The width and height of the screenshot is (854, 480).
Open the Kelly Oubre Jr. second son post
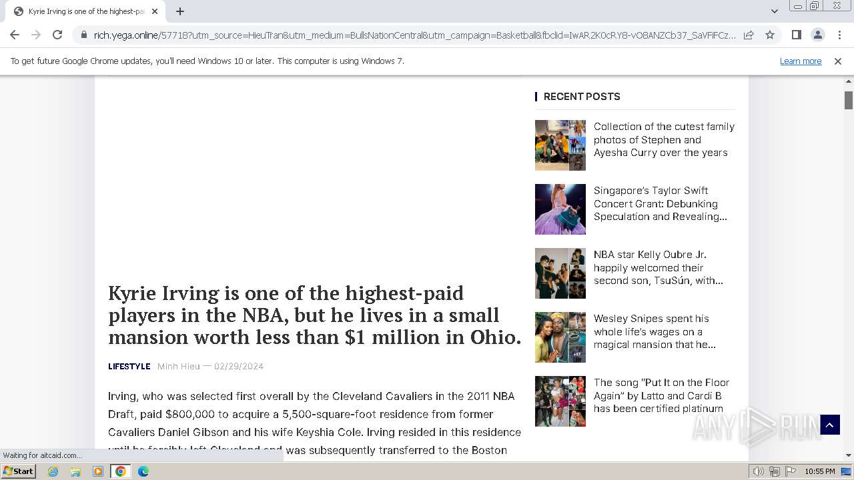659,267
